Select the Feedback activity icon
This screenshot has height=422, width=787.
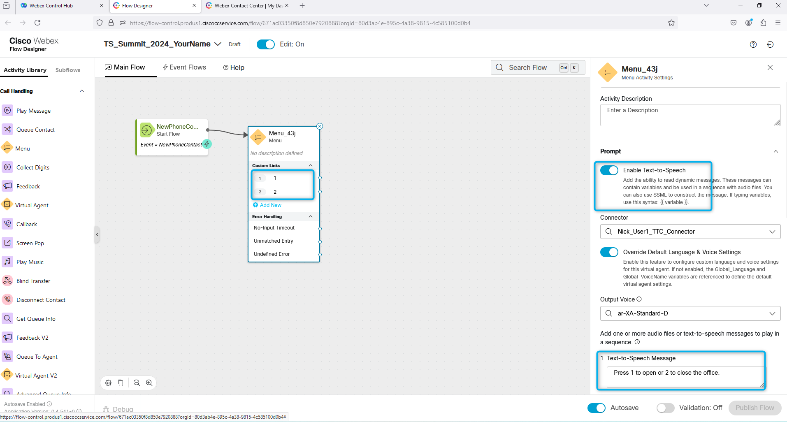click(7, 186)
